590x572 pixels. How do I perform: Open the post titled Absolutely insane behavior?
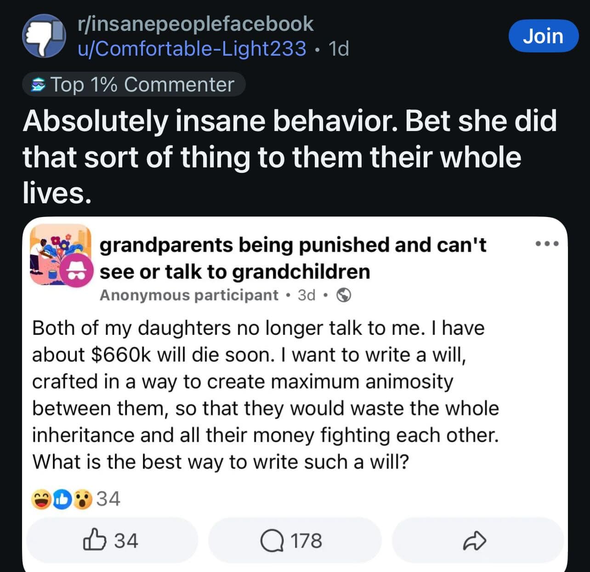click(x=289, y=156)
